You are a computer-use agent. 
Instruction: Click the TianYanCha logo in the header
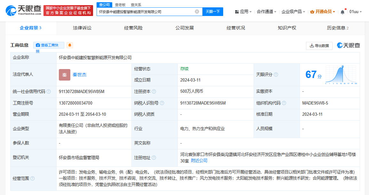pos(23,11)
